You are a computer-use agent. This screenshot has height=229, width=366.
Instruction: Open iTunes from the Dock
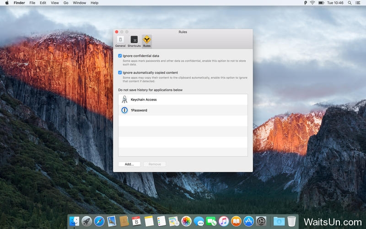click(x=224, y=221)
